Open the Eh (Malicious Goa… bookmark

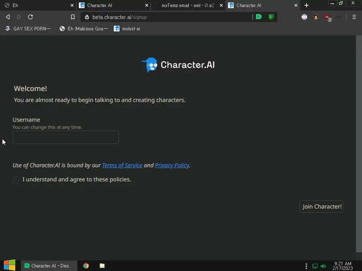point(83,29)
